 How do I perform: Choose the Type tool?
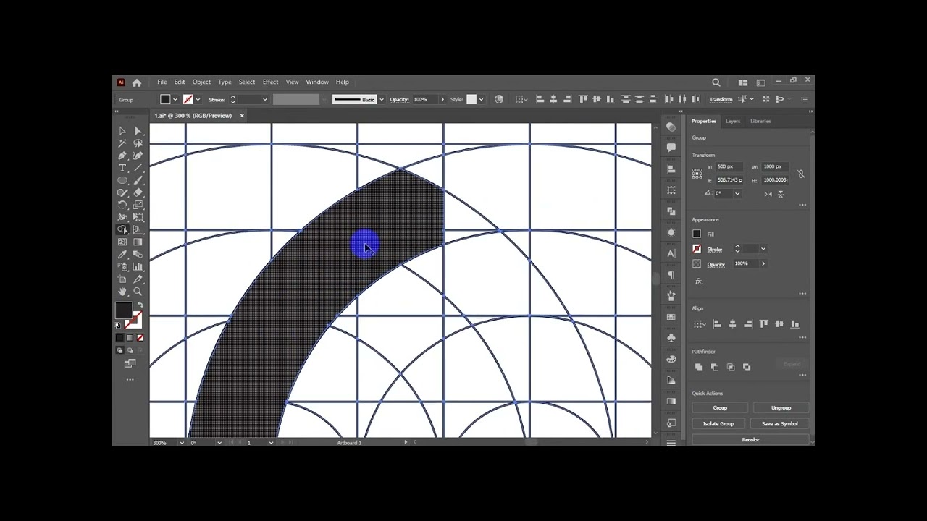[122, 168]
